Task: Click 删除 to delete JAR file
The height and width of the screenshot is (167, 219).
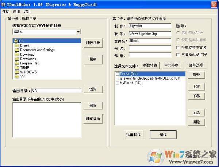Action: point(93,106)
